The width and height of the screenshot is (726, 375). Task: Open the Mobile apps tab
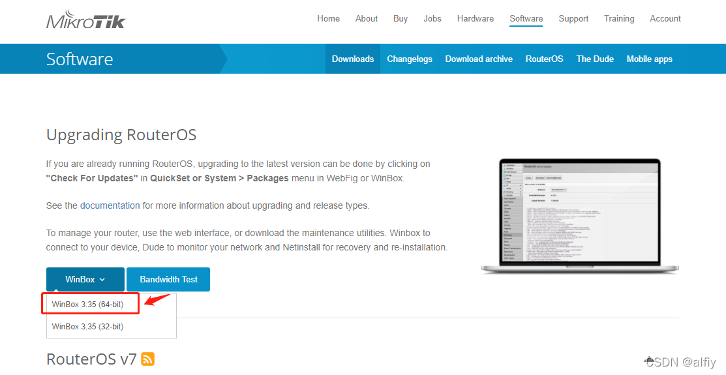[650, 59]
